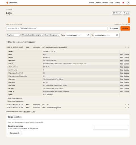
Task: Click Find on the client.address row
Action: click(122, 67)
